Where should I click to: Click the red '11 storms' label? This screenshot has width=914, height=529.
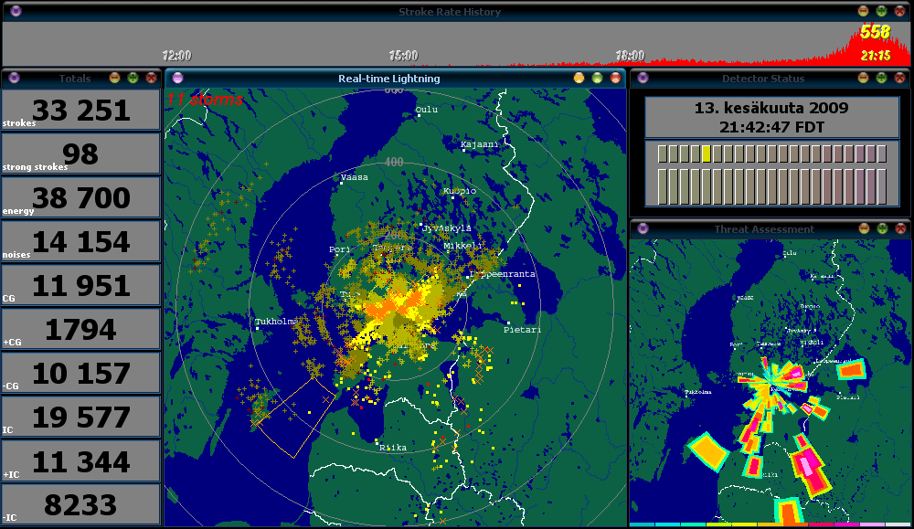[205, 99]
